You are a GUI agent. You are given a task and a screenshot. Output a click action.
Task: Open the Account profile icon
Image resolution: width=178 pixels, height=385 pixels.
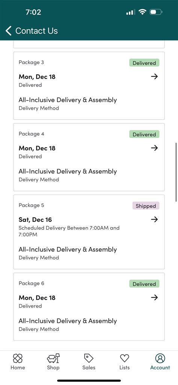click(160, 358)
